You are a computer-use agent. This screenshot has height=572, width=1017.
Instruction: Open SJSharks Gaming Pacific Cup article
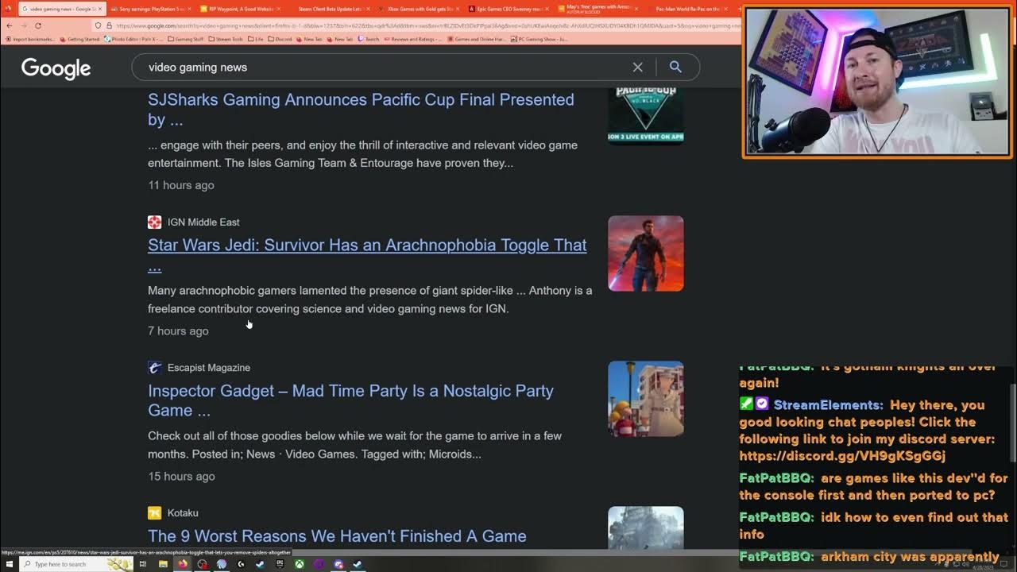pos(361,110)
